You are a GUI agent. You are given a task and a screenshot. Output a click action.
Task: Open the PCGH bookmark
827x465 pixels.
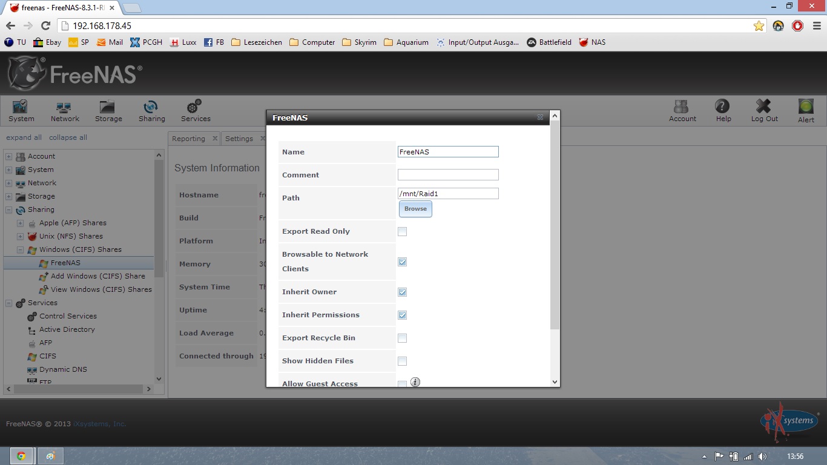point(146,42)
